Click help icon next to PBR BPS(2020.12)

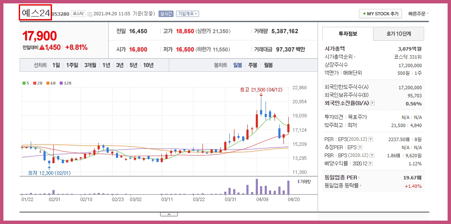[372, 156]
